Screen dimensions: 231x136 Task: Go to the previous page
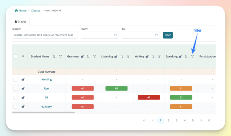[152, 121]
